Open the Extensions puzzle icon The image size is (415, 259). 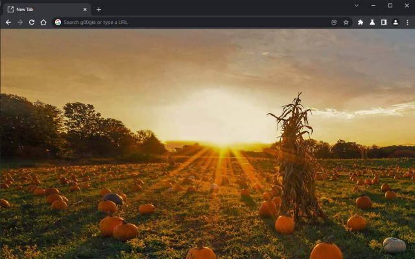pos(361,23)
